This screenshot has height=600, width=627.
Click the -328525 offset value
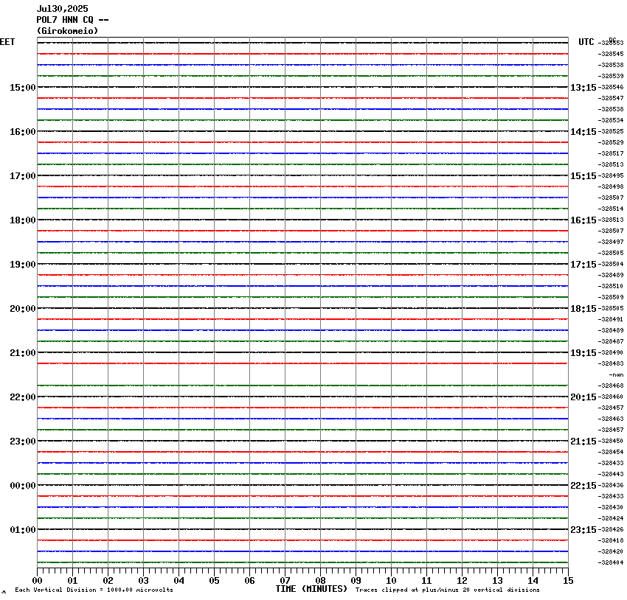pyautogui.click(x=611, y=131)
